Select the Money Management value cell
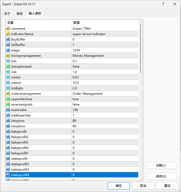This screenshot has height=192, width=181. pos(105,56)
